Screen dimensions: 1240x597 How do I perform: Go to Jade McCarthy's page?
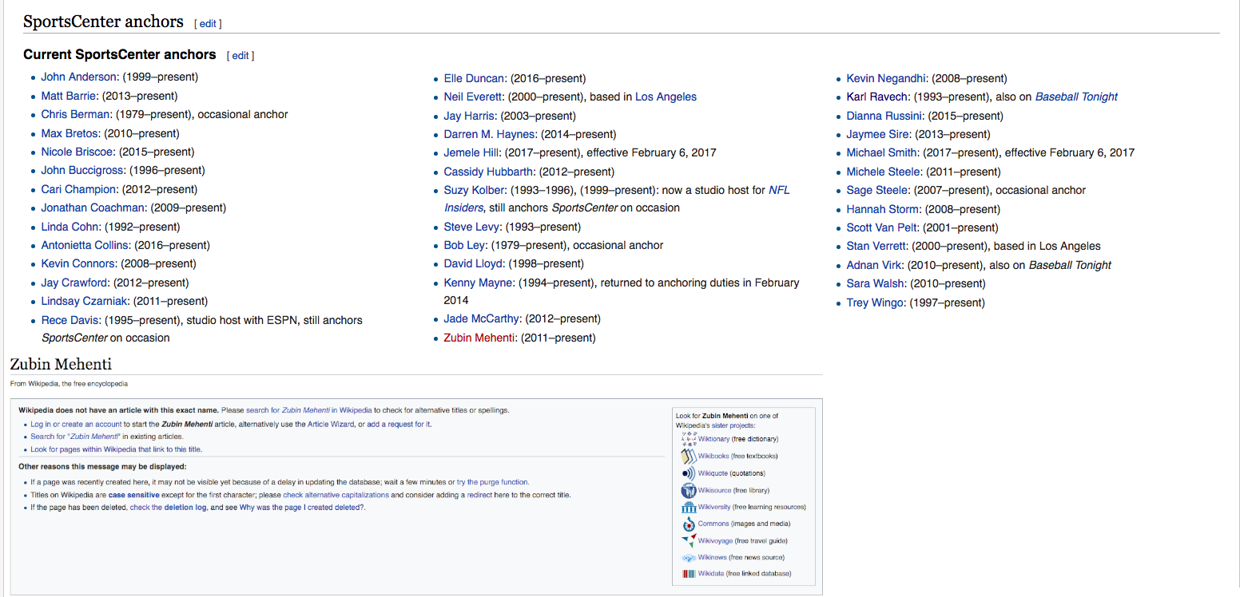click(x=481, y=318)
